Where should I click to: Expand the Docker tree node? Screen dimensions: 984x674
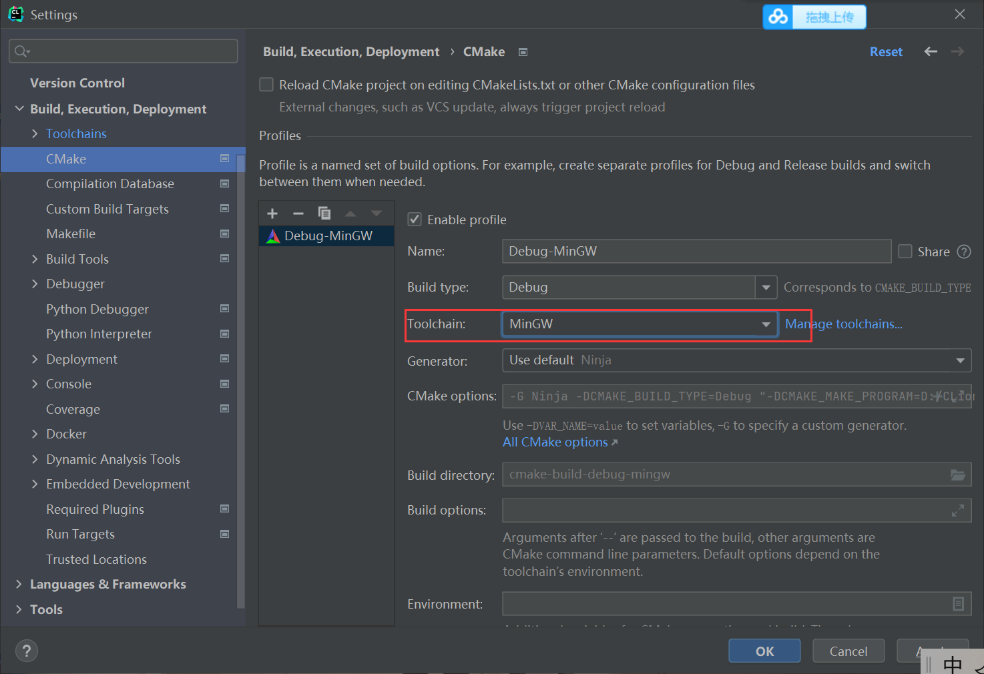click(x=35, y=434)
